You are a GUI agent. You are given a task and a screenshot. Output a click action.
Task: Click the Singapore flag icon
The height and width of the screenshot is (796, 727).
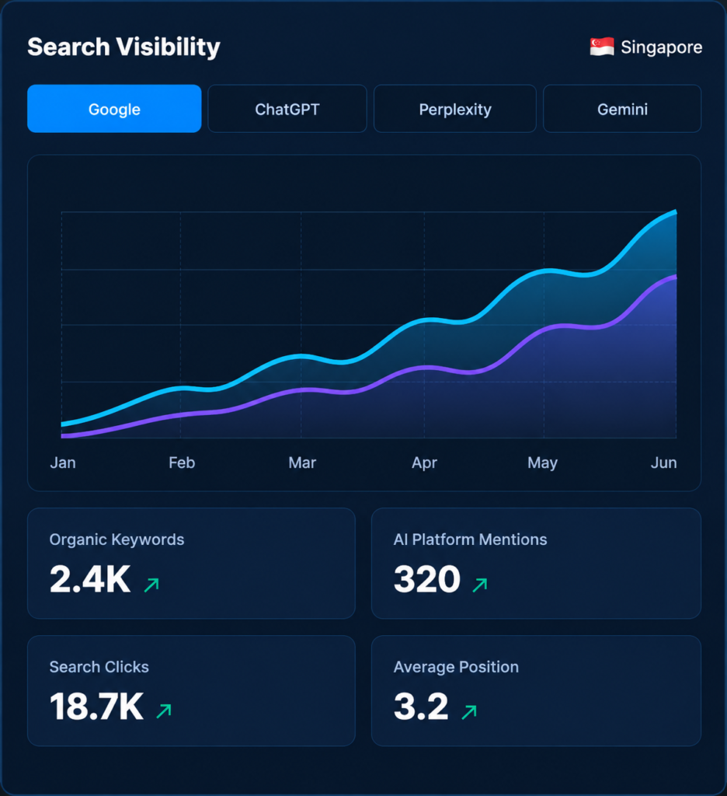(602, 47)
